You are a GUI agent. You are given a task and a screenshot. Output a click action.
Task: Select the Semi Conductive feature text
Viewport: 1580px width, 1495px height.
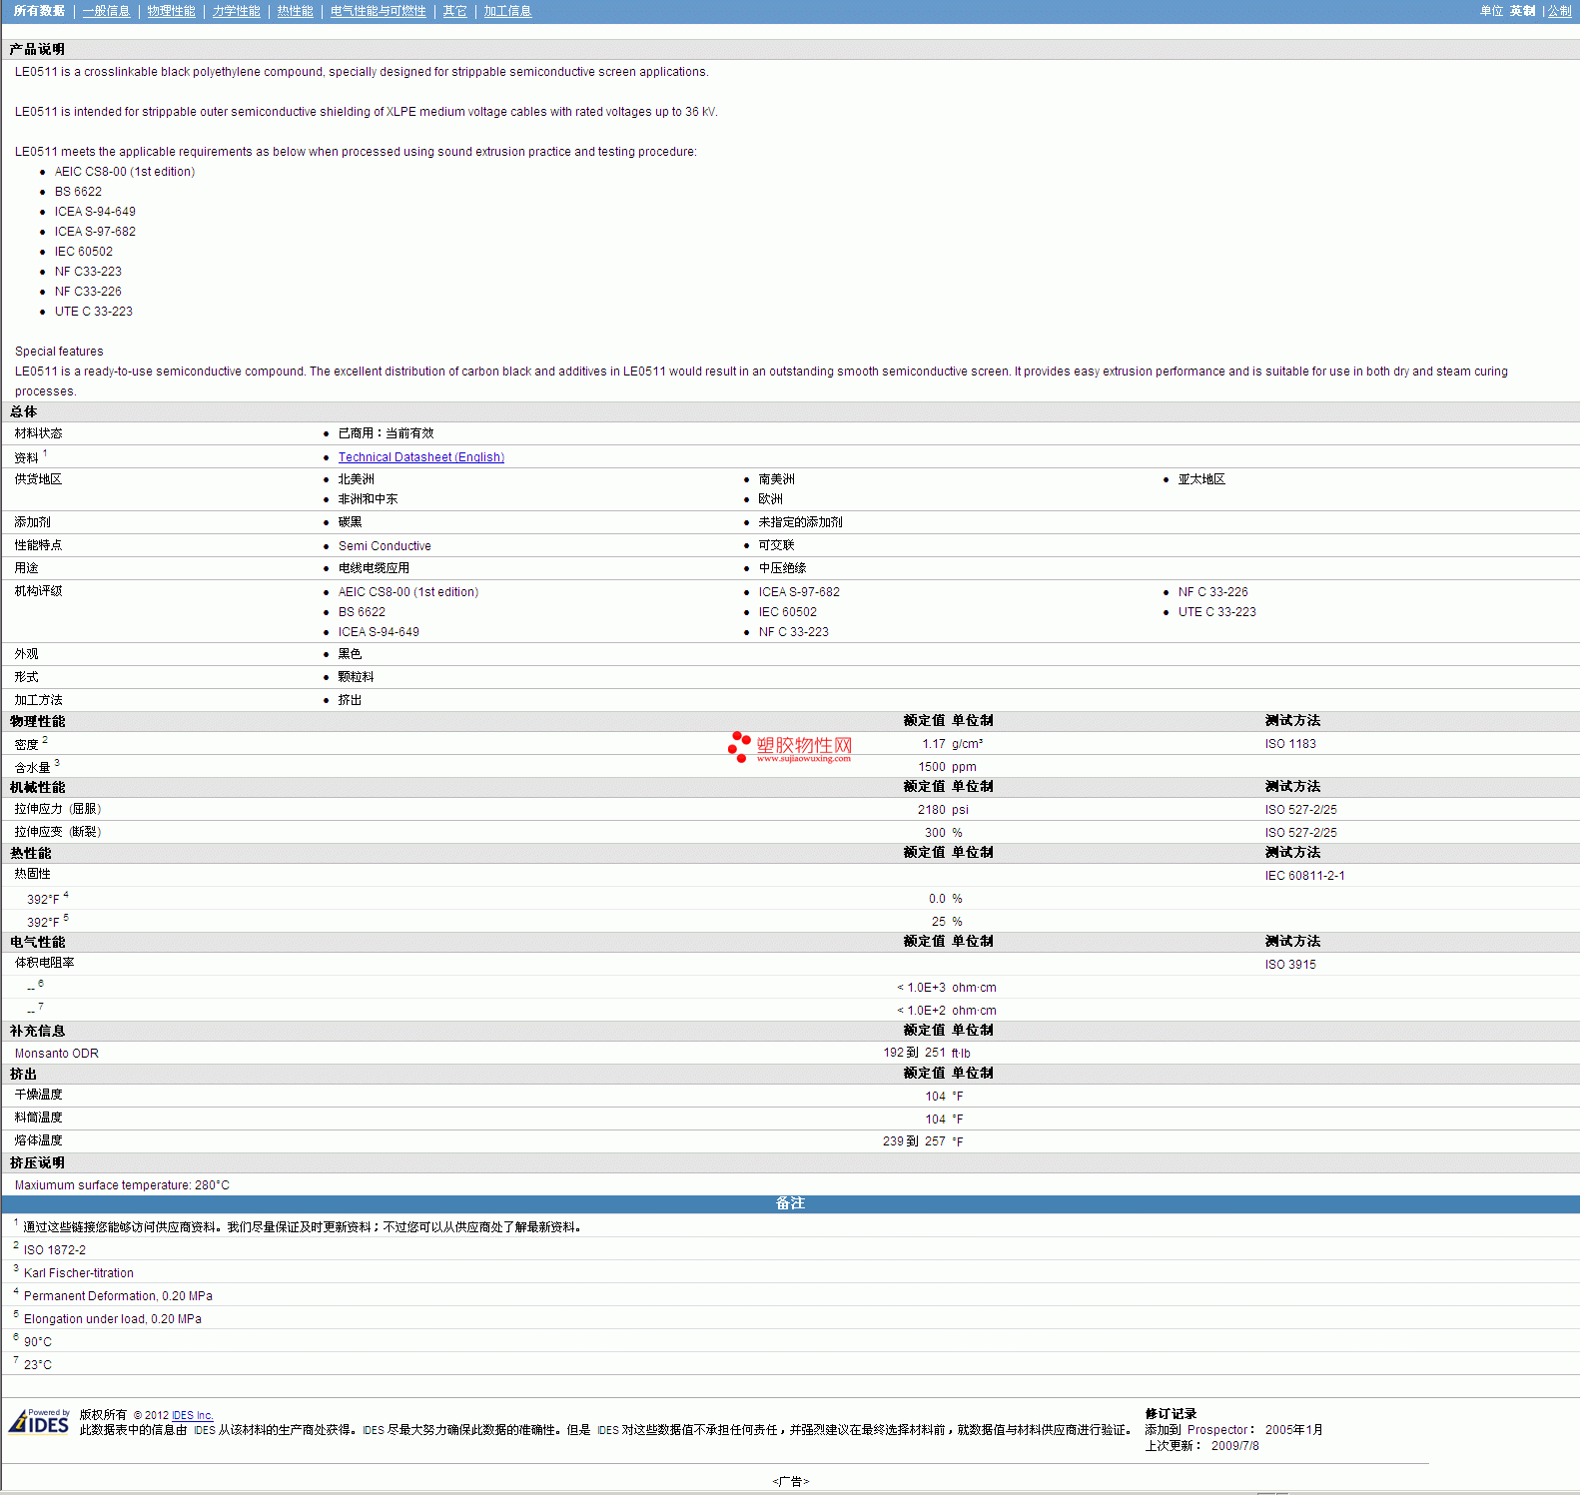[385, 546]
